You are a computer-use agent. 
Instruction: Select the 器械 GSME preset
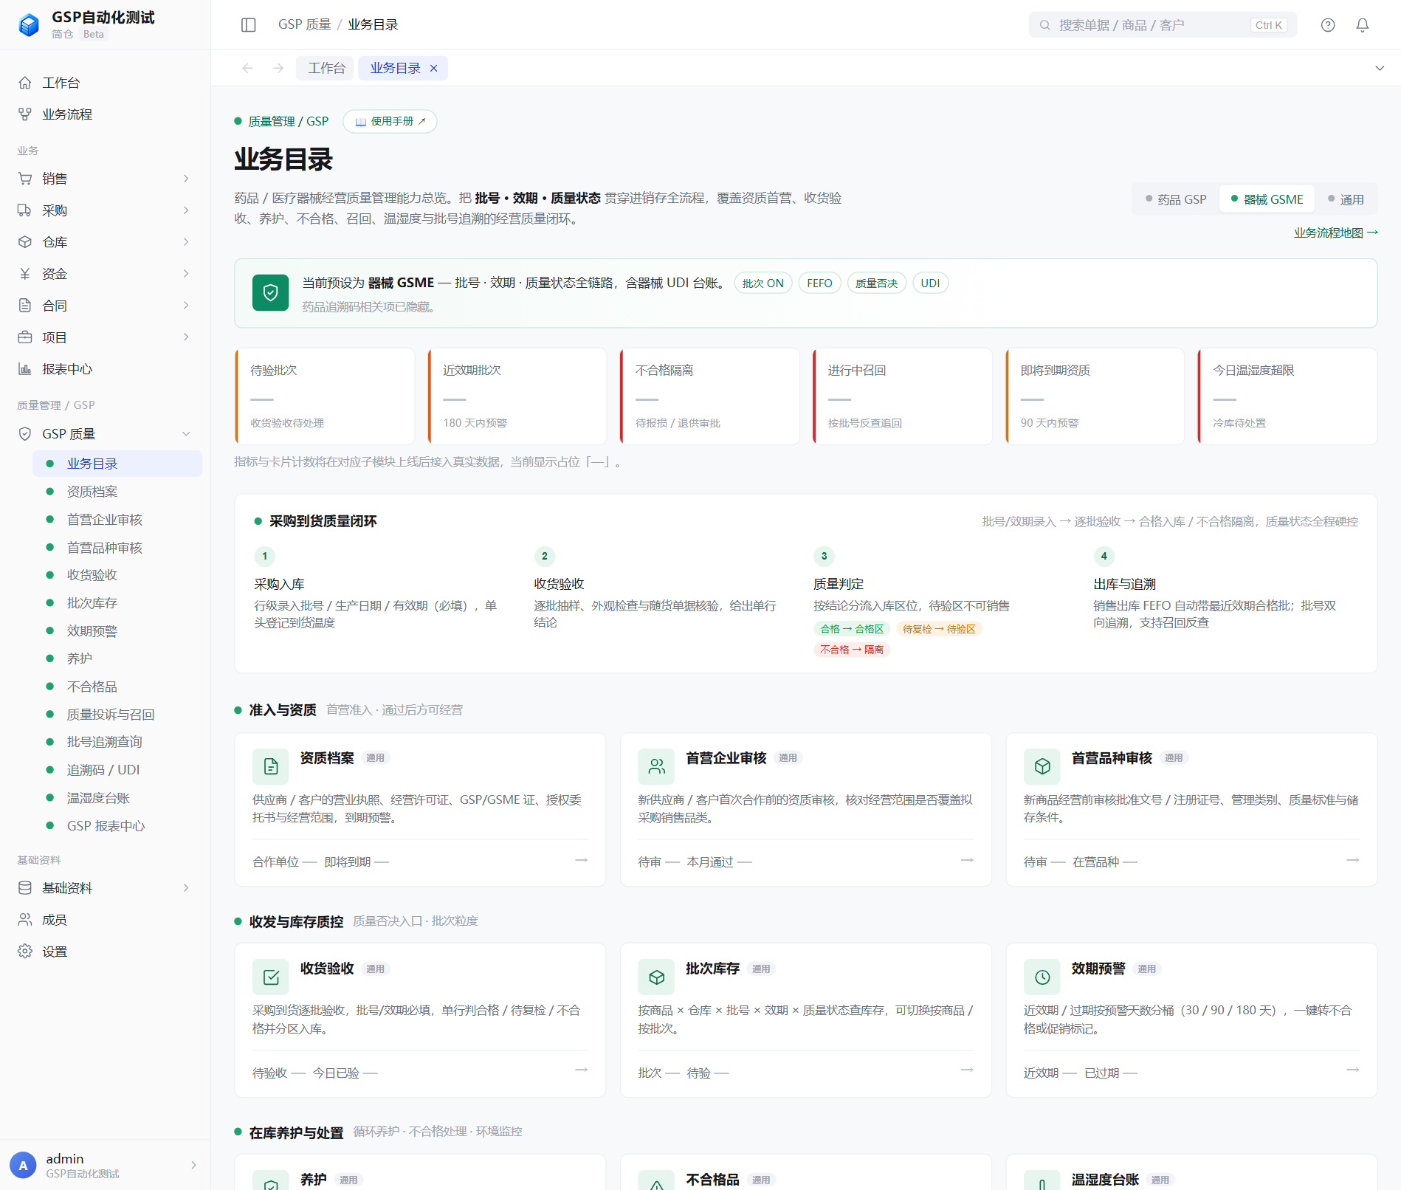point(1267,199)
